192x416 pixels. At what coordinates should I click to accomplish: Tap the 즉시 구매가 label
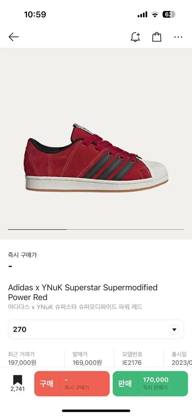click(23, 255)
